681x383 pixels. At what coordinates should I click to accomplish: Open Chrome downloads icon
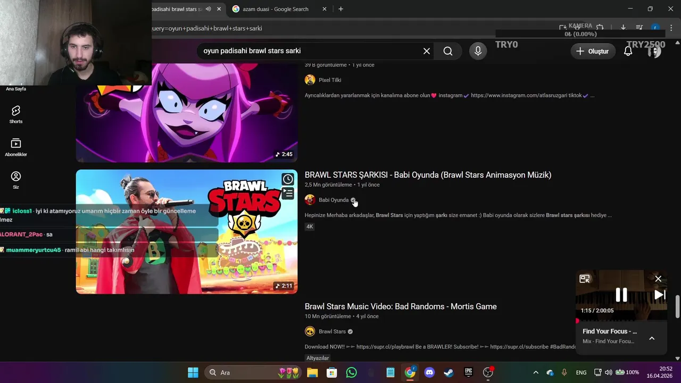click(623, 28)
